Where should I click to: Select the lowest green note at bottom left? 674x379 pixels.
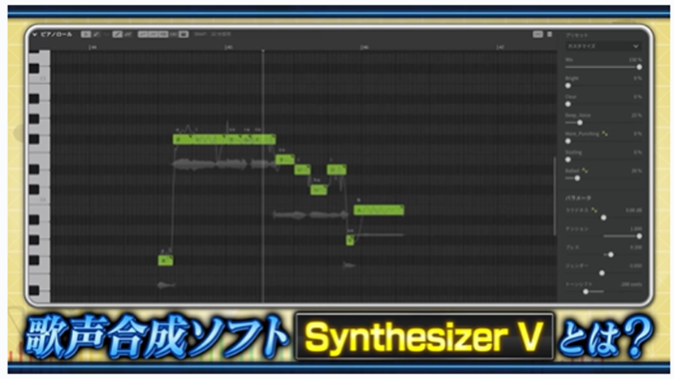(166, 260)
